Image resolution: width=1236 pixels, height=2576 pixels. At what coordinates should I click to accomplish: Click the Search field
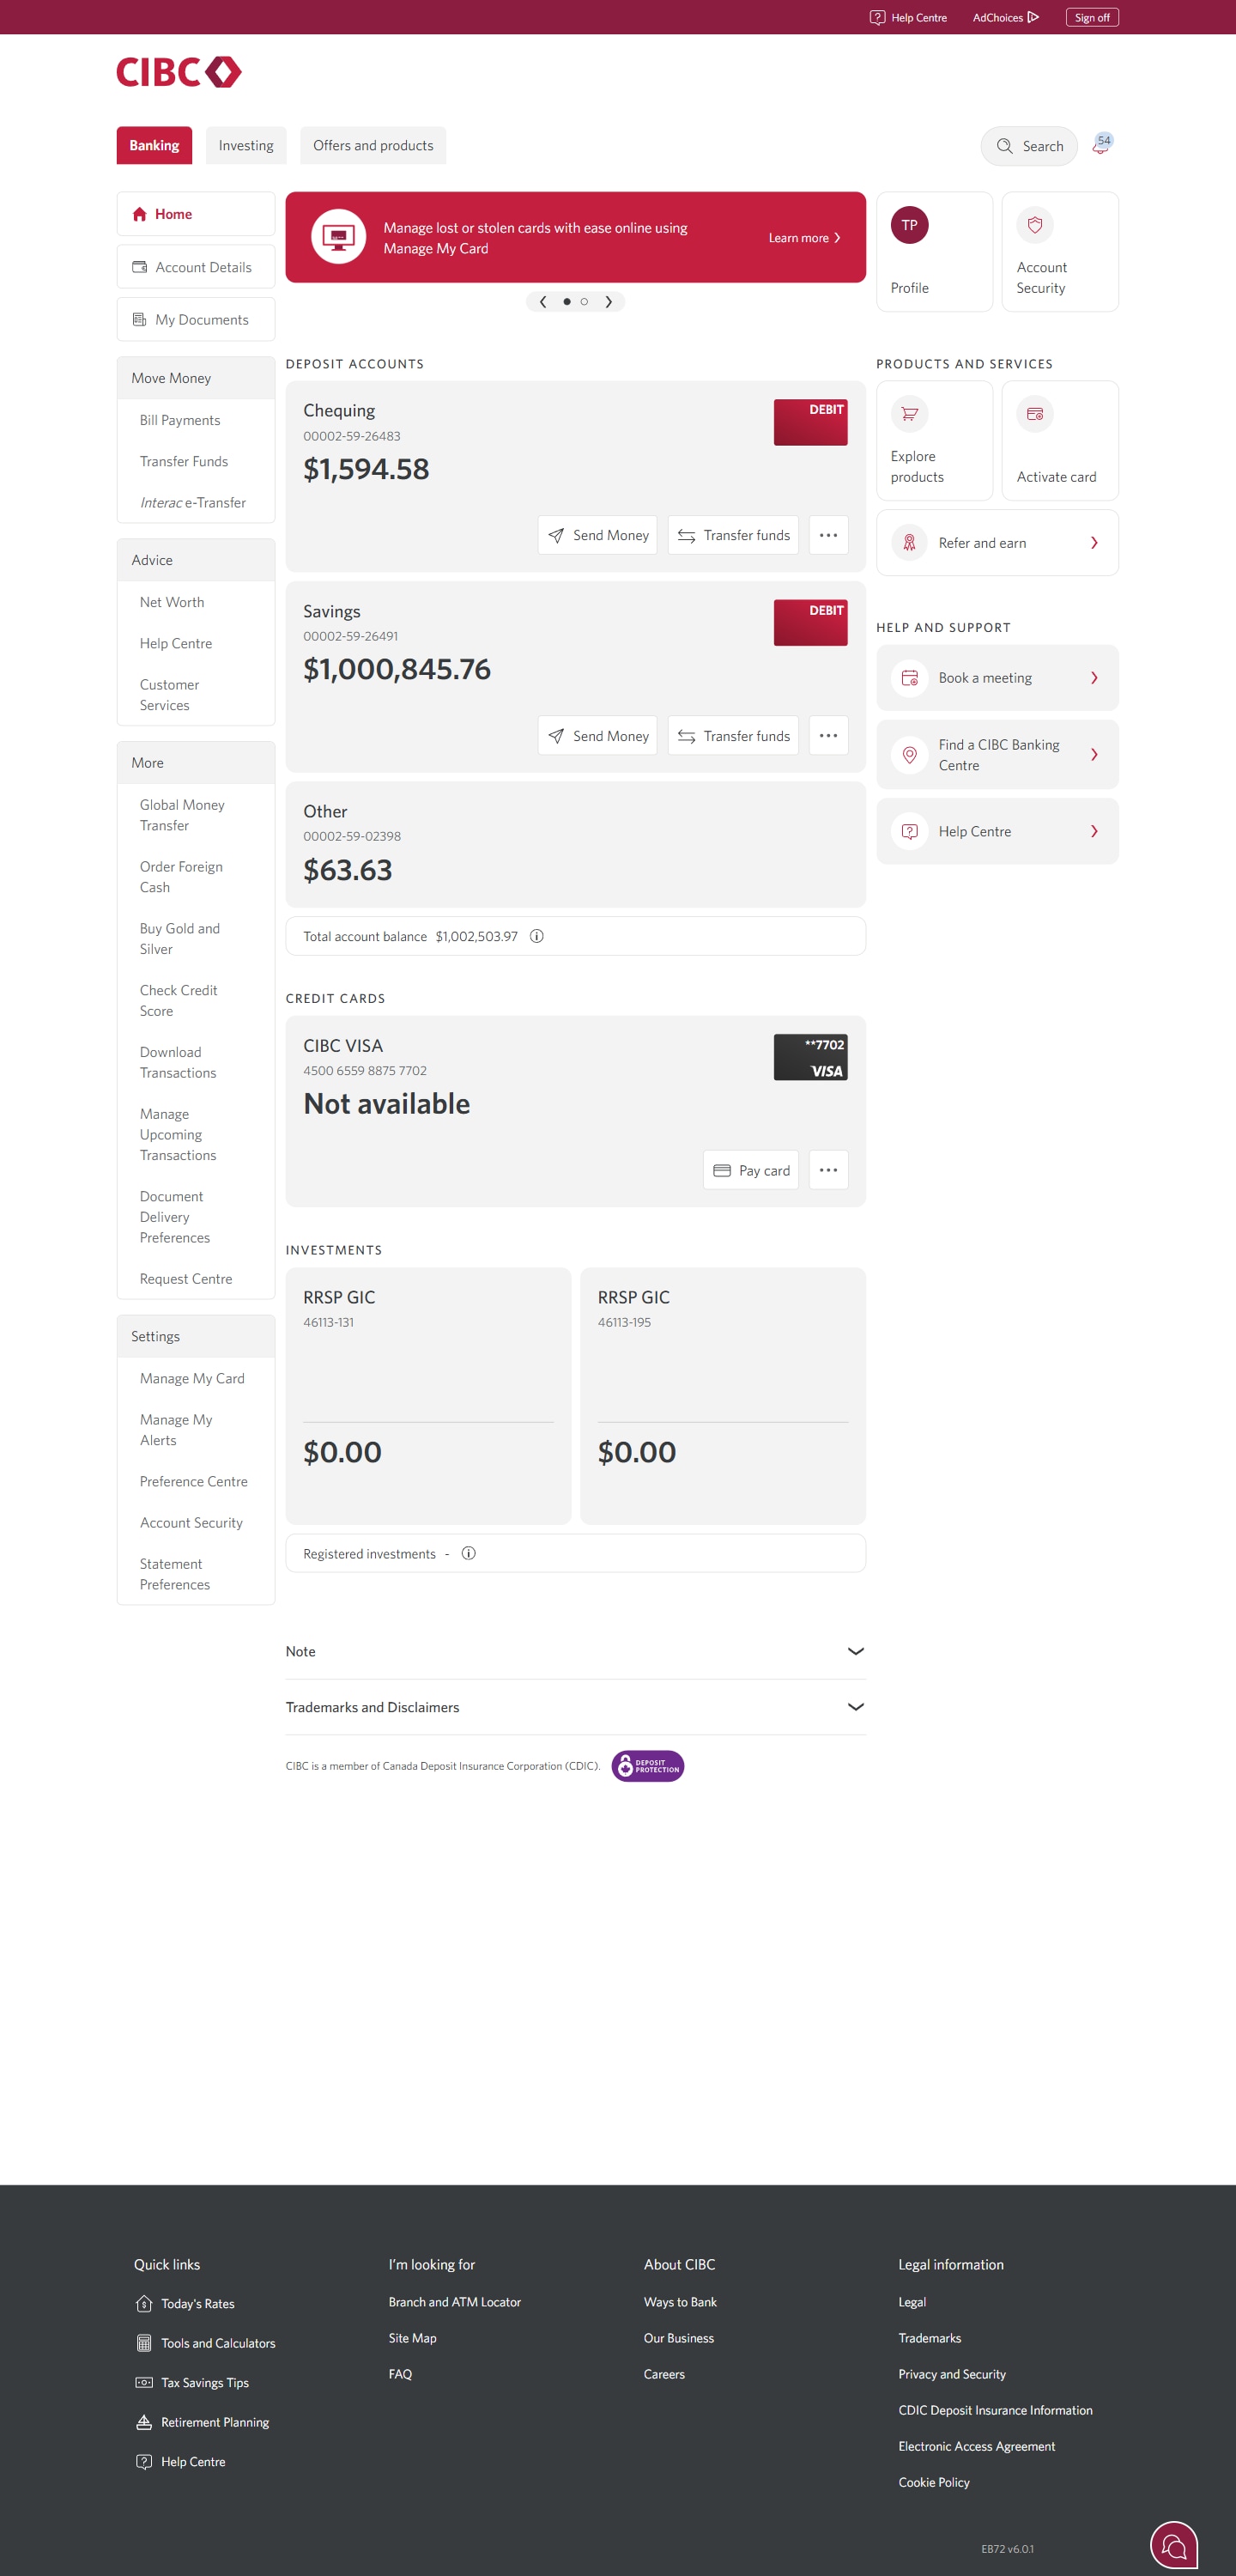1029,146
